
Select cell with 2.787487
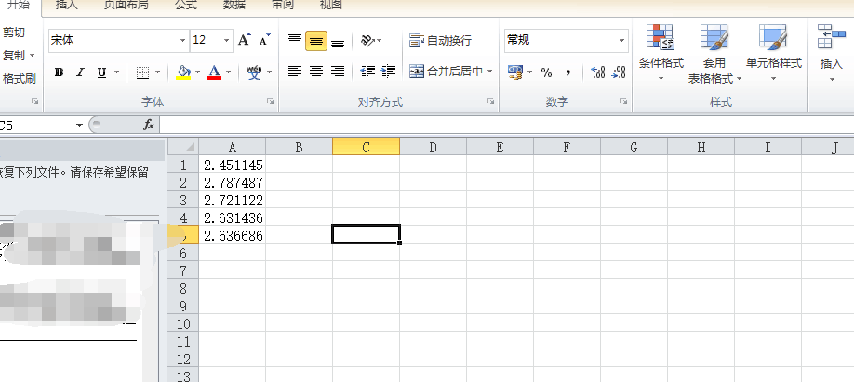click(x=232, y=182)
